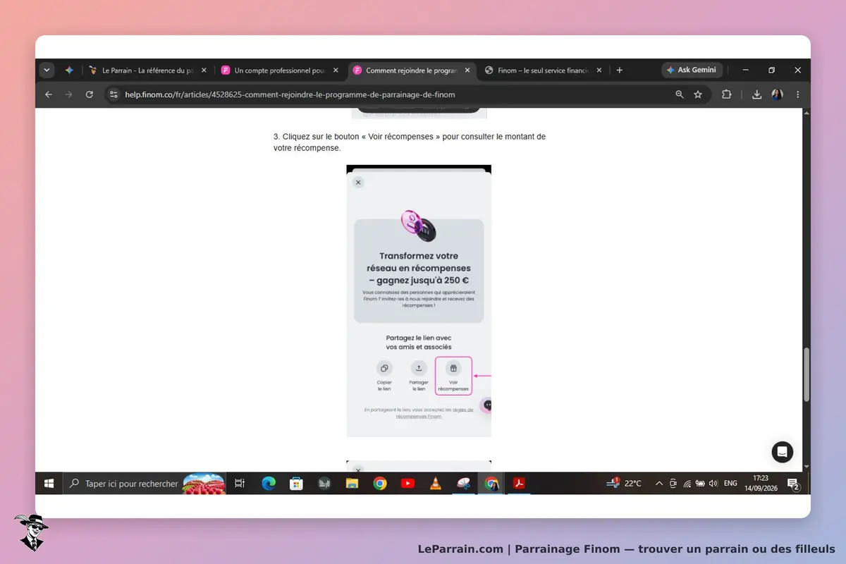
Task: Switch to the Finom seul service financier tab
Action: pyautogui.click(x=544, y=70)
